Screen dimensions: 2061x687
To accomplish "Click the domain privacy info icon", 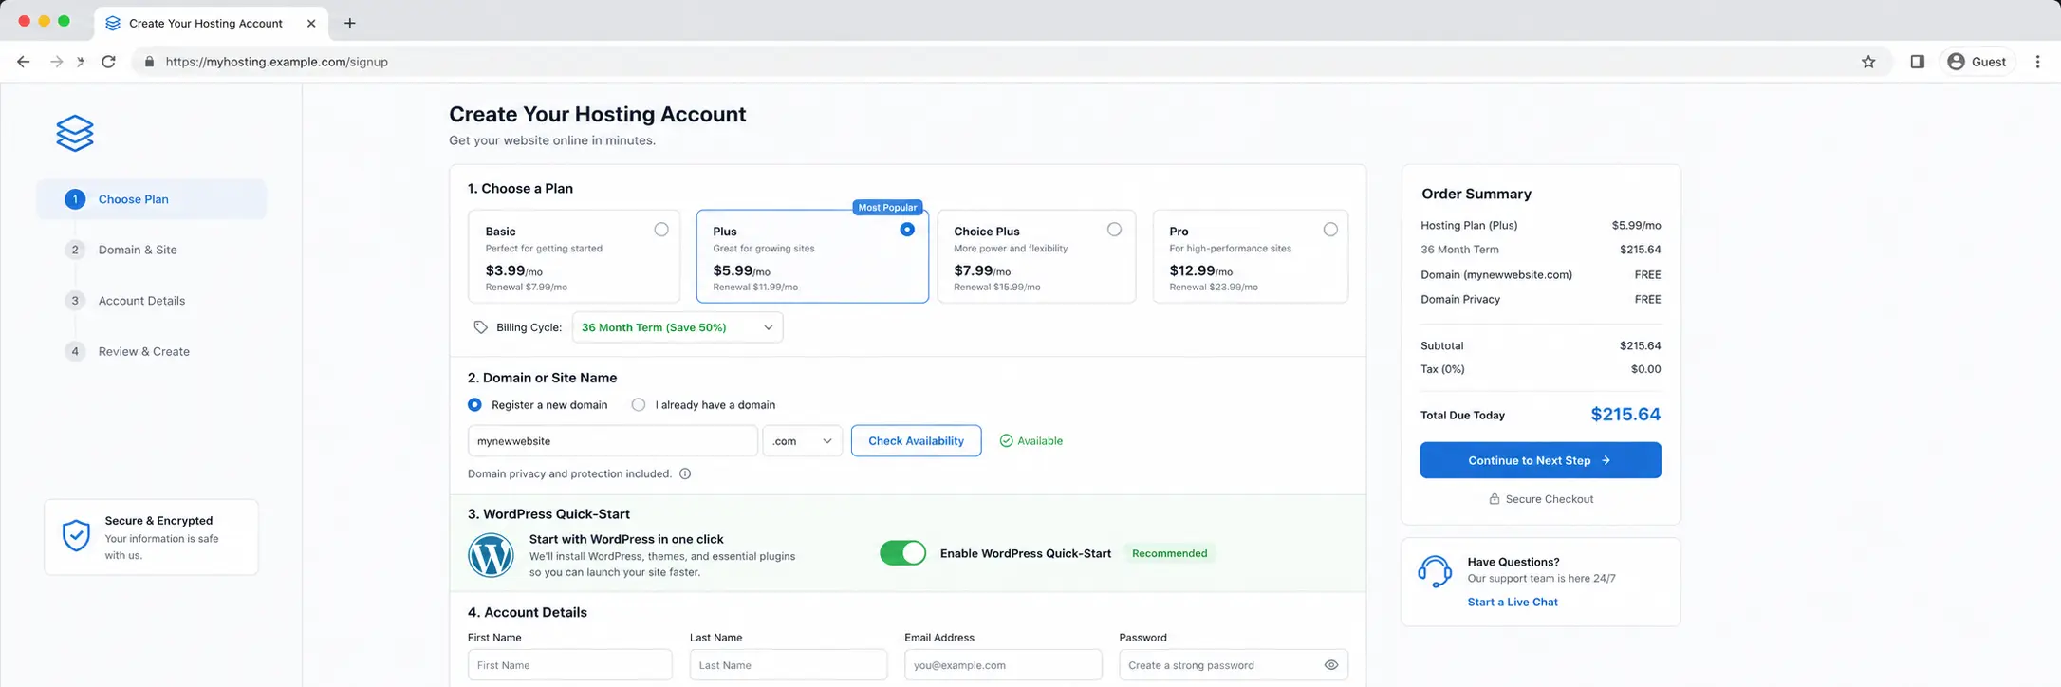I will 685,473.
